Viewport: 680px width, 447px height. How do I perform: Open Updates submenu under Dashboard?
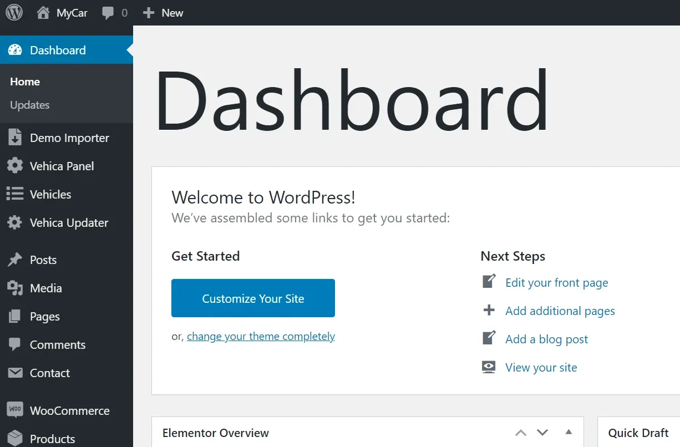(x=30, y=105)
